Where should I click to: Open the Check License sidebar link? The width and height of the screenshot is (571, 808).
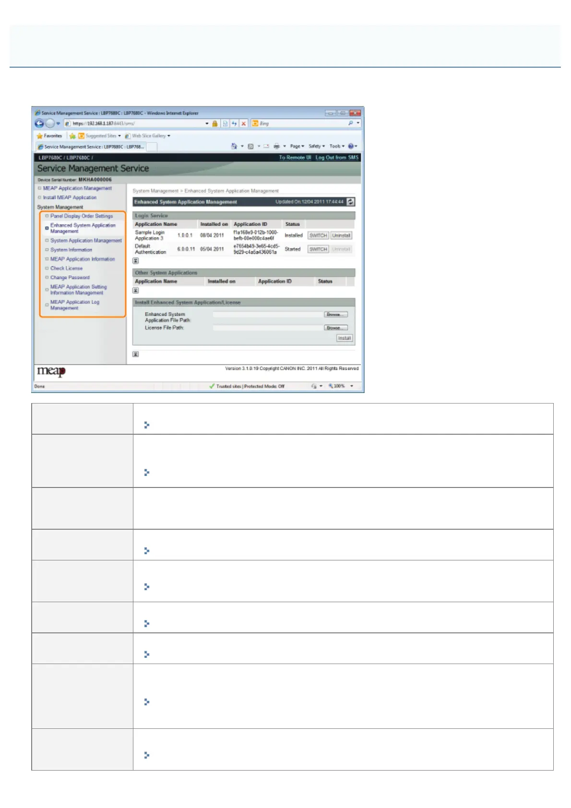(x=66, y=269)
